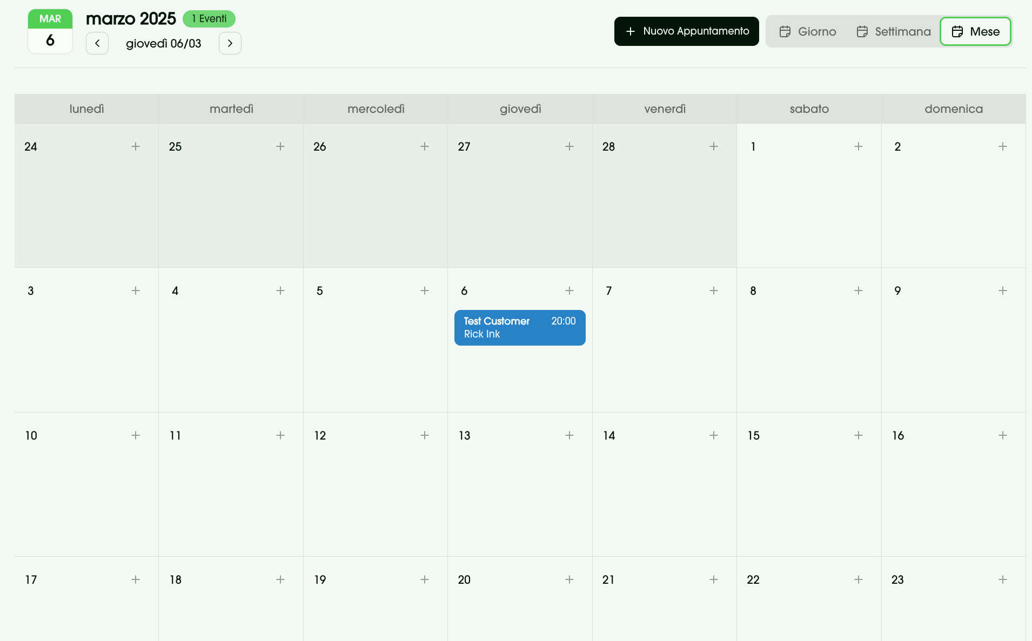The height and width of the screenshot is (641, 1032).
Task: Add appointment on day 16 plus icon
Action: (x=1003, y=435)
